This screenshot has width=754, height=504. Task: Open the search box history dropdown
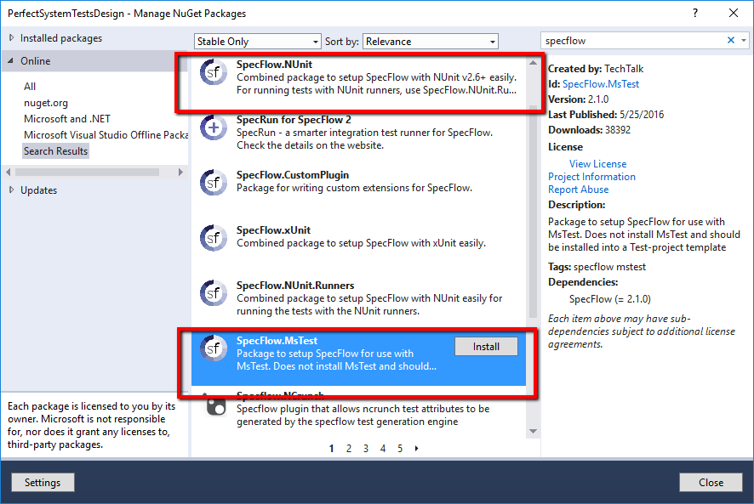click(744, 40)
